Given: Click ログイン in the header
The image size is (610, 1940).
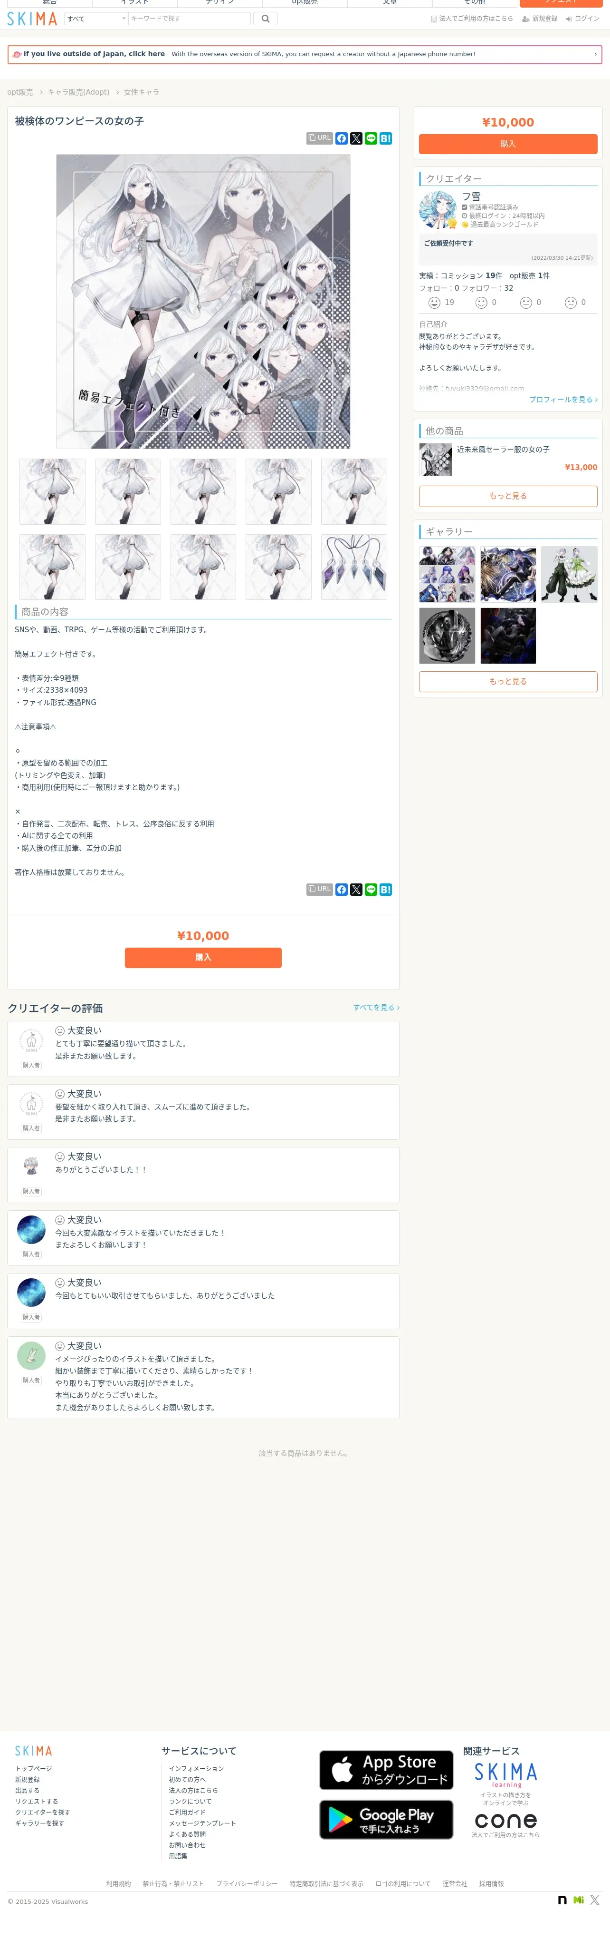Looking at the screenshot, I should point(583,19).
